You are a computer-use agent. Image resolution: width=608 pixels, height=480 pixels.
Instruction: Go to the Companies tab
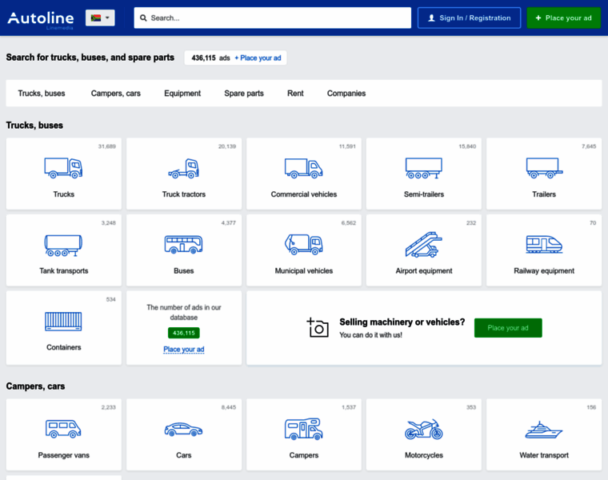[346, 94]
